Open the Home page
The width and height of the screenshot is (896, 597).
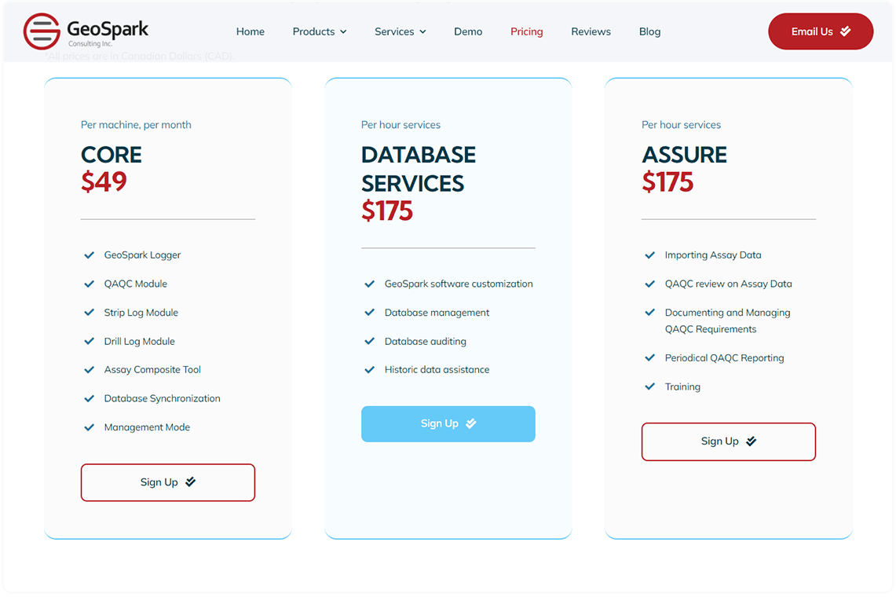[251, 31]
